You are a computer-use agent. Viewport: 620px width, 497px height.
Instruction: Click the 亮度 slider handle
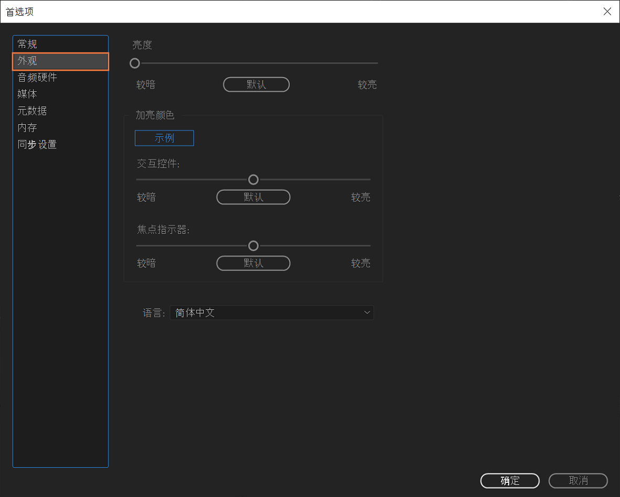coord(134,63)
